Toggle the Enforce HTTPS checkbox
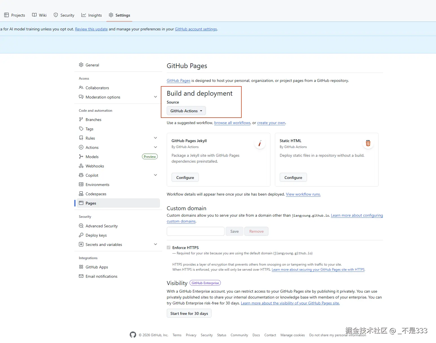 168,247
